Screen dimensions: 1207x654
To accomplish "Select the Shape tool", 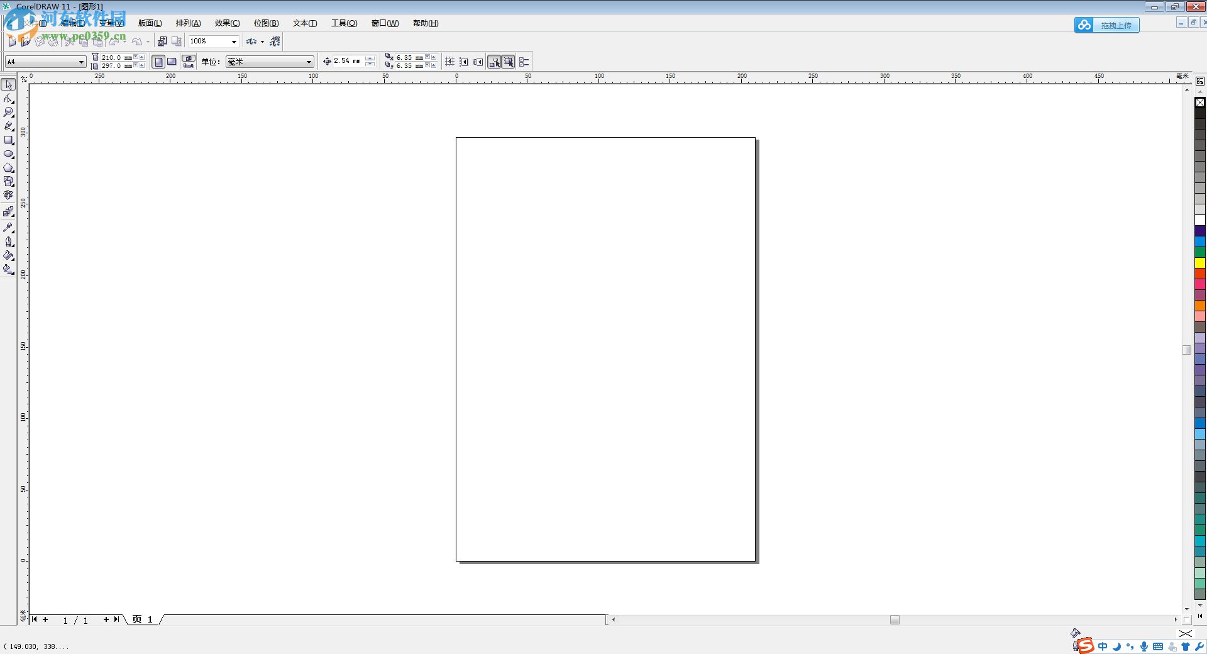I will point(8,99).
